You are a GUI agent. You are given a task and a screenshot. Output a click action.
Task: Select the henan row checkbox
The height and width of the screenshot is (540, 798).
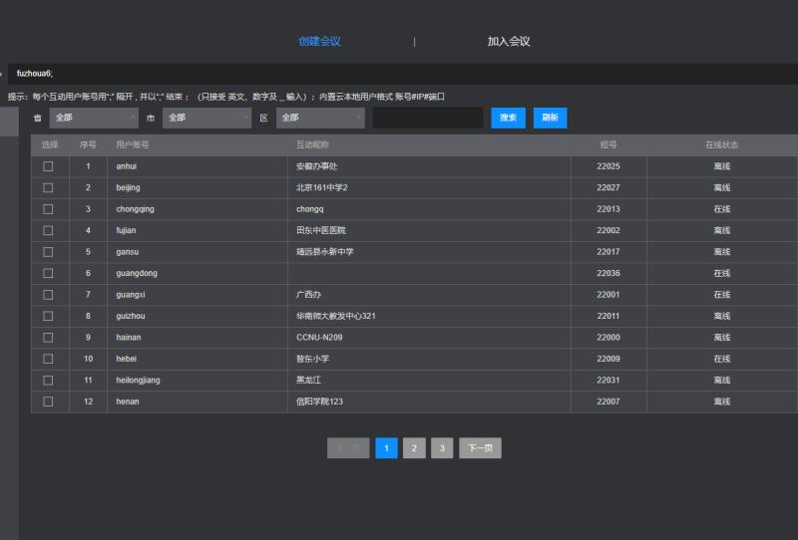click(48, 402)
